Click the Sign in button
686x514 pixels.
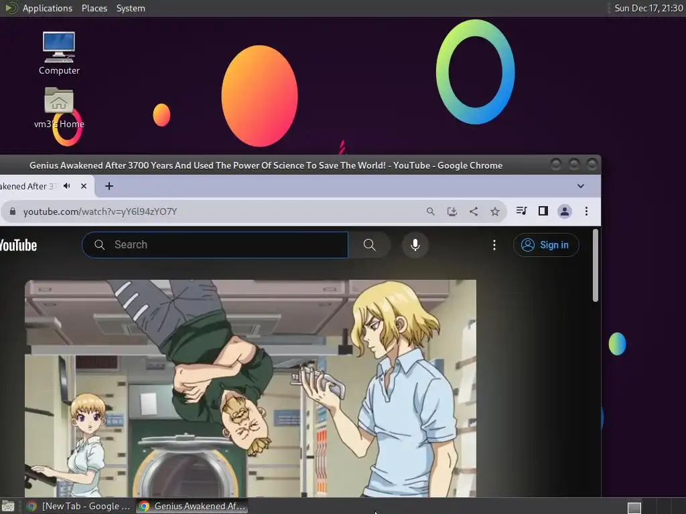546,245
